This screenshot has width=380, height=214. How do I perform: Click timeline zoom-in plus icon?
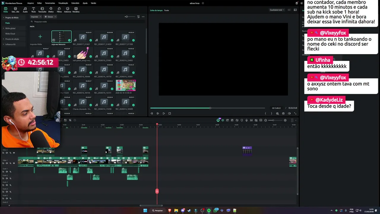[x=285, y=120]
